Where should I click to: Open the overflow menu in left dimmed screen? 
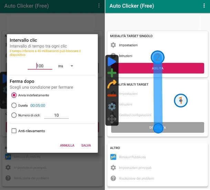click(x=99, y=6)
